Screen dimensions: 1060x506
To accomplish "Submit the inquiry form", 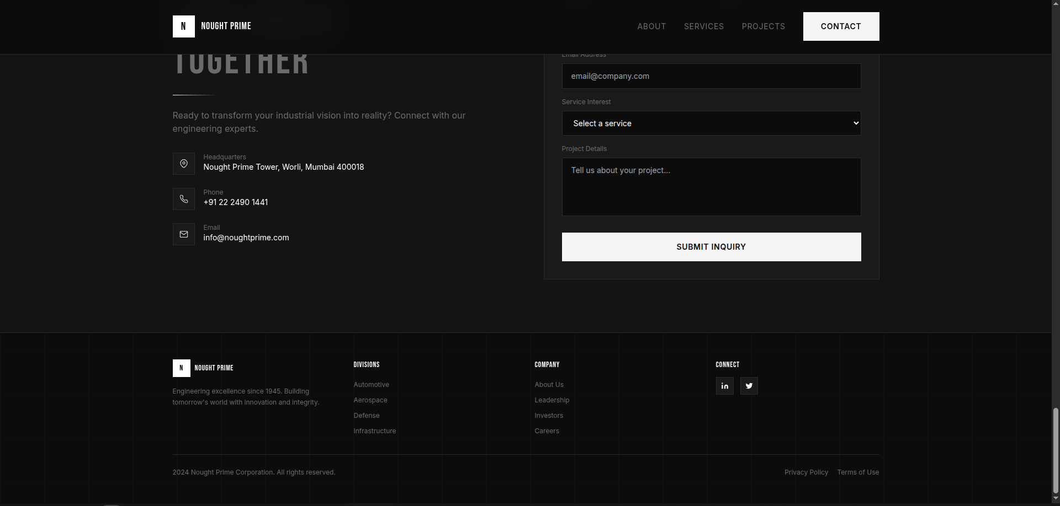I will (x=711, y=247).
